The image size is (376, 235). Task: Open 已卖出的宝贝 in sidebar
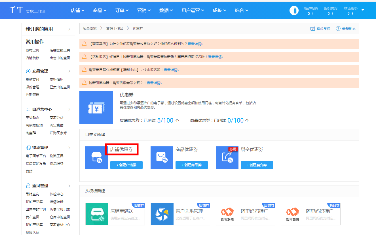[x=60, y=87]
